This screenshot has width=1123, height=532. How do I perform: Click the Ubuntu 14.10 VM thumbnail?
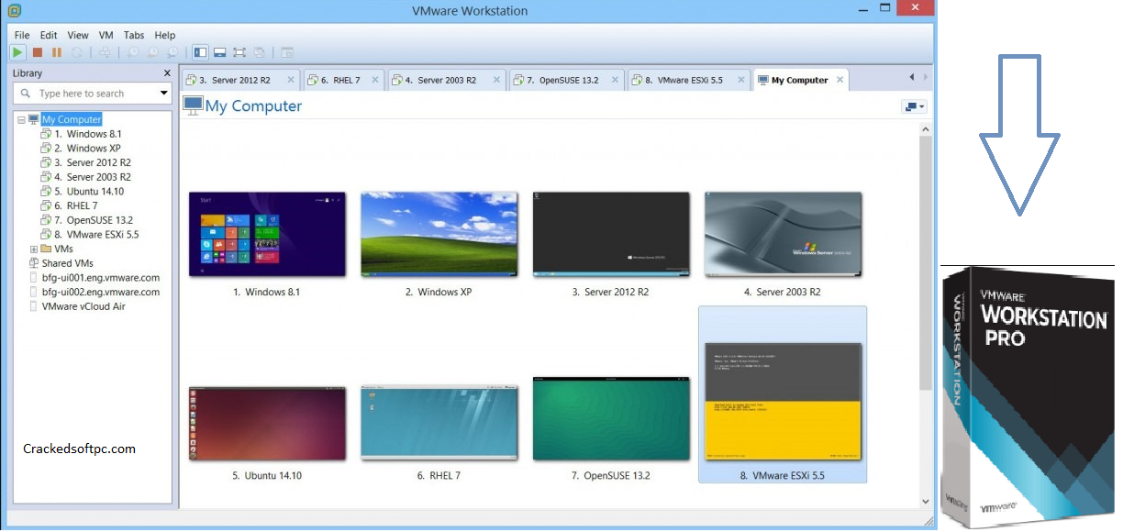267,423
